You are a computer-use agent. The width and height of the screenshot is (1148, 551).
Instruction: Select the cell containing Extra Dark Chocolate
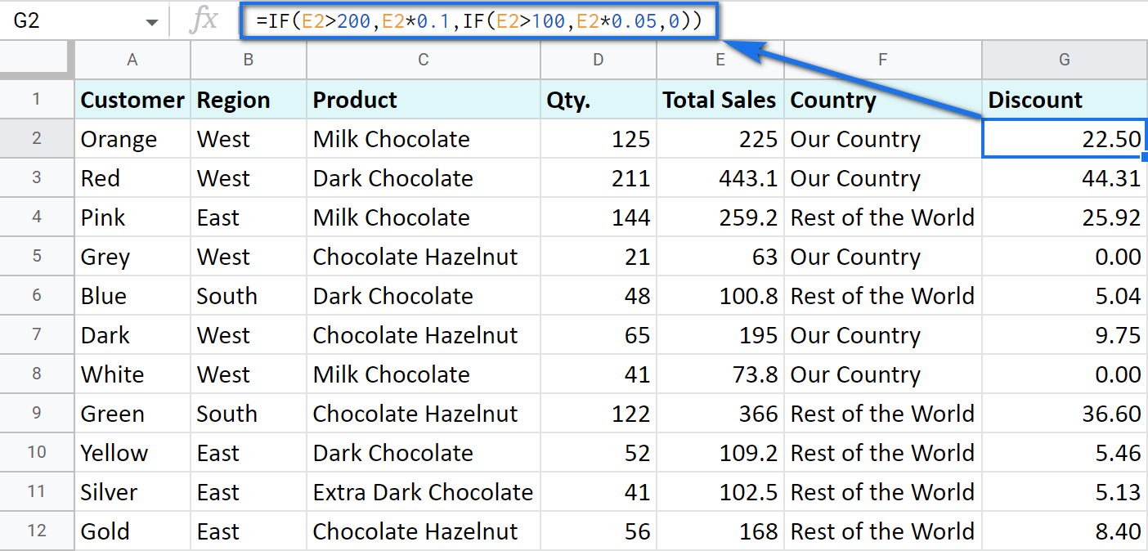point(423,491)
